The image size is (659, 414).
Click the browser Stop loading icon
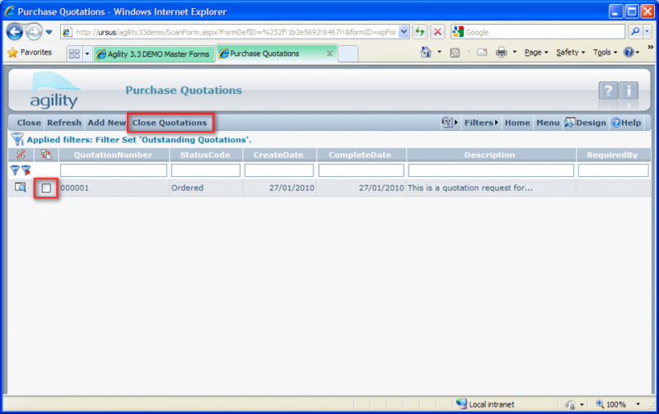[x=437, y=31]
